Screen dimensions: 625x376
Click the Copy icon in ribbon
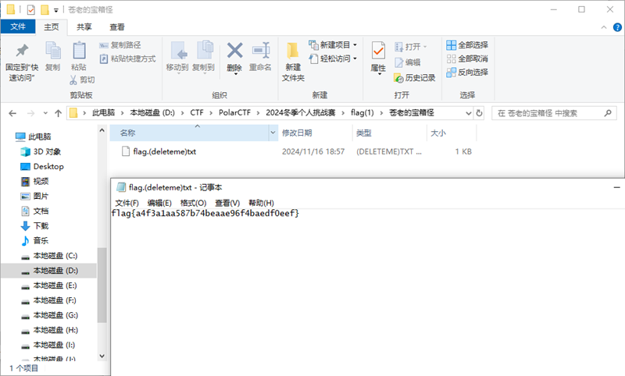coord(52,51)
